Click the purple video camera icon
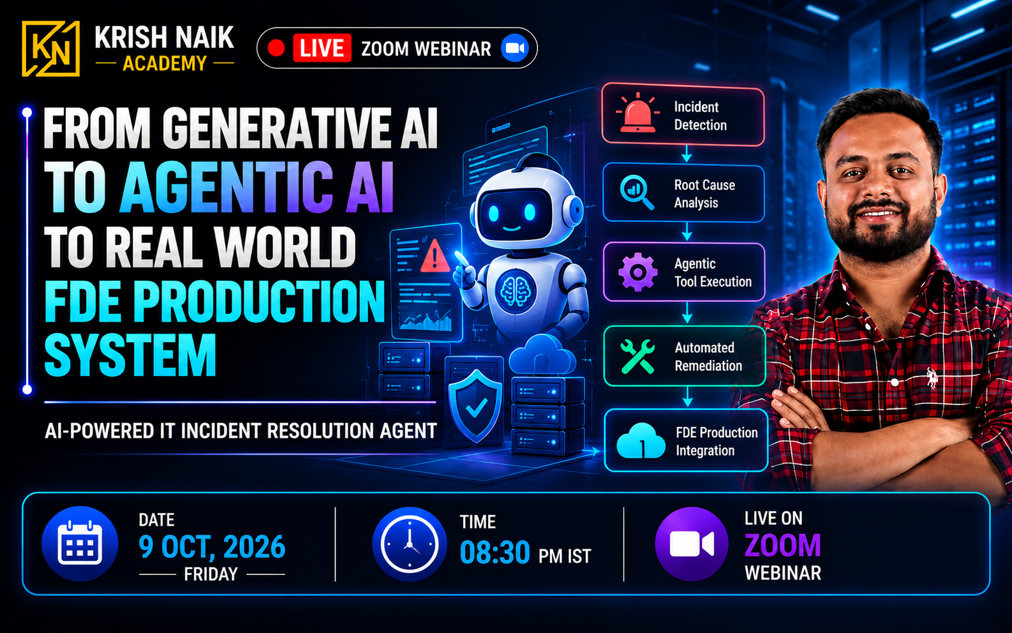Viewport: 1012px width, 633px height. (692, 544)
